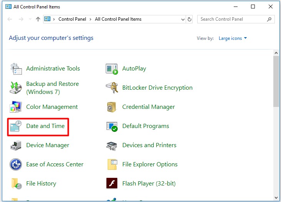The image size is (281, 202).
Task: Click the vertical scrollbar thumb
Action: (276, 81)
